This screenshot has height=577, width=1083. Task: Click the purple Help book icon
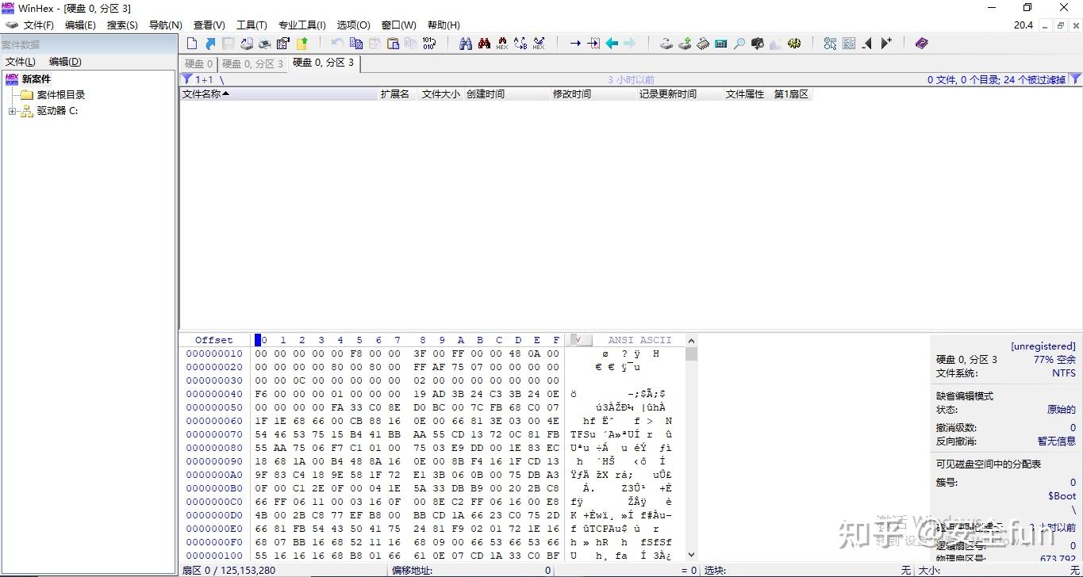point(921,44)
